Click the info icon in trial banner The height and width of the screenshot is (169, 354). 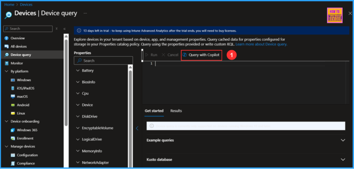point(79,30)
